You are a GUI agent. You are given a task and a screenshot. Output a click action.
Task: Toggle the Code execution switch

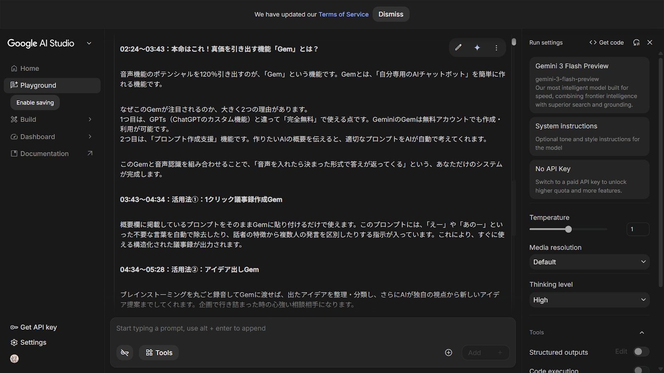pos(641,370)
